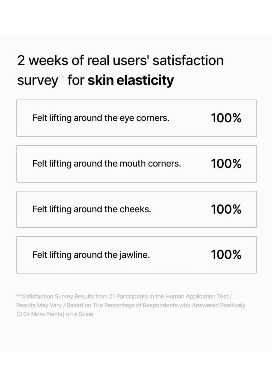The height and width of the screenshot is (386, 272).
Task: Click the "survey" word in the heading
Action: [37, 81]
